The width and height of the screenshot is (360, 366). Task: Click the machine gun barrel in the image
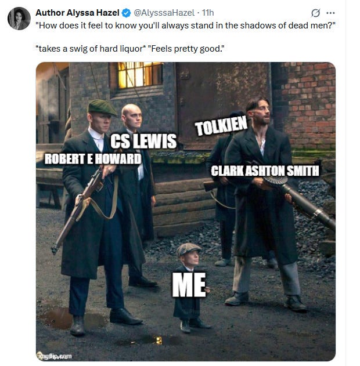[308, 203]
